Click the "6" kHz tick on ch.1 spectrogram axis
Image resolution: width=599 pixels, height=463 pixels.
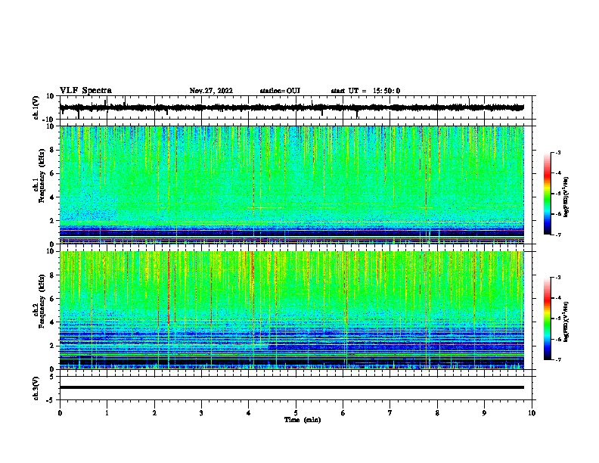52,173
